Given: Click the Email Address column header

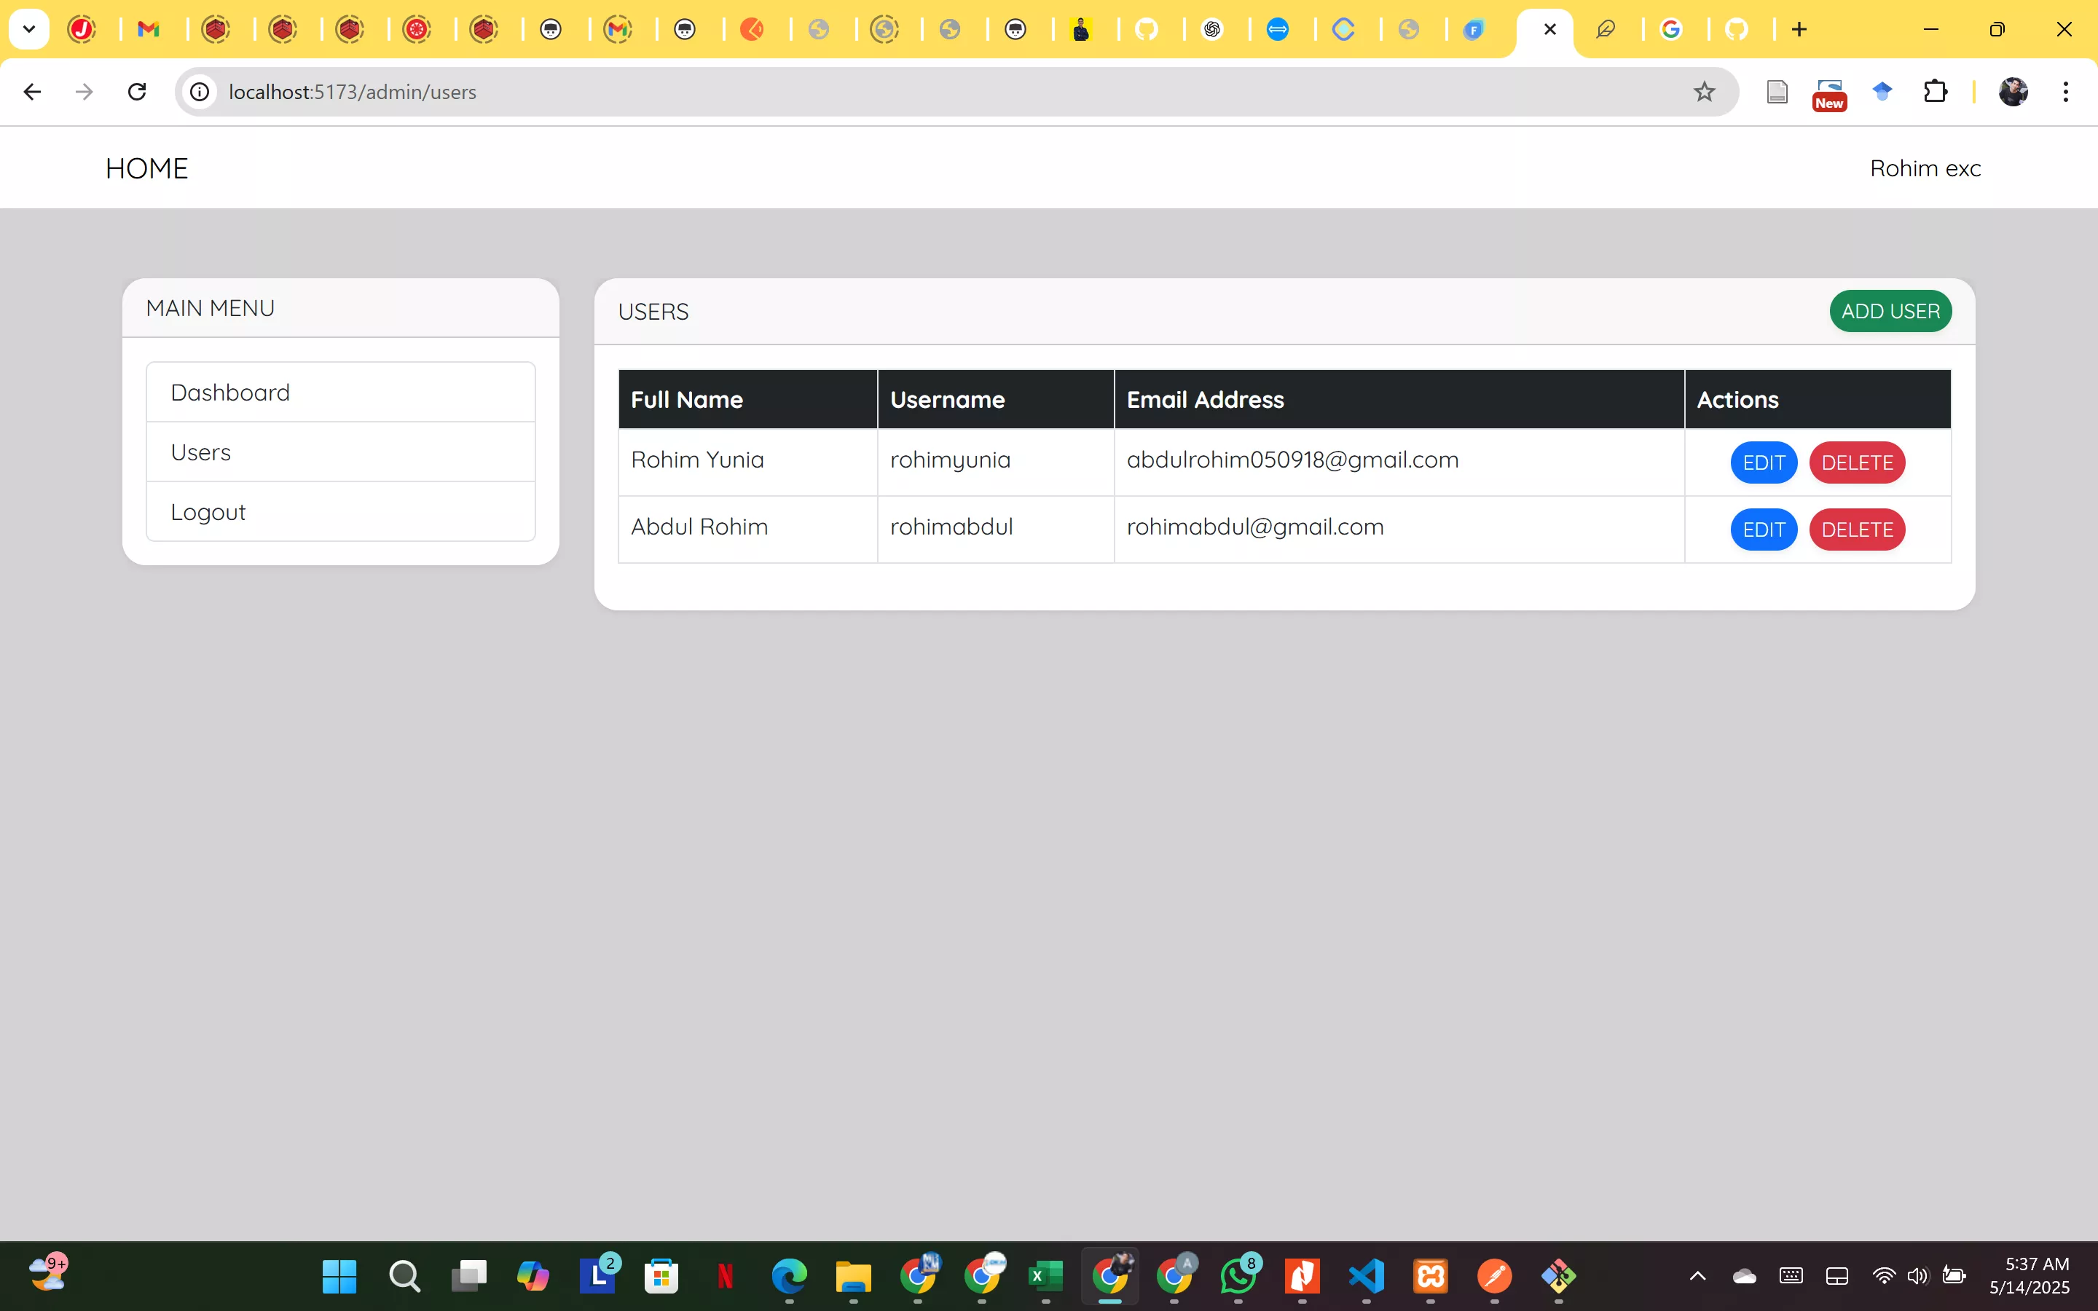Looking at the screenshot, I should pos(1399,400).
